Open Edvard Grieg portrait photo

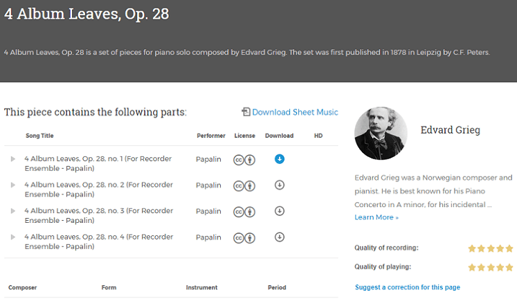tap(381, 133)
